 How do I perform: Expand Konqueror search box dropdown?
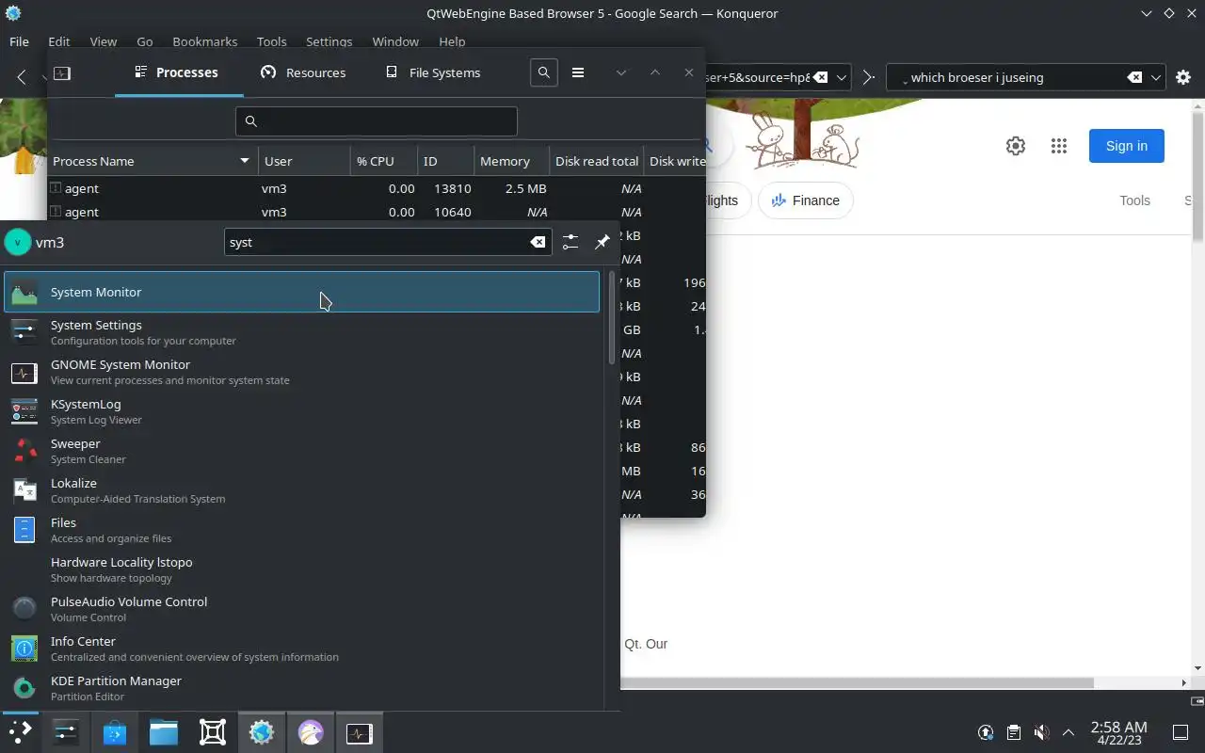1157,77
